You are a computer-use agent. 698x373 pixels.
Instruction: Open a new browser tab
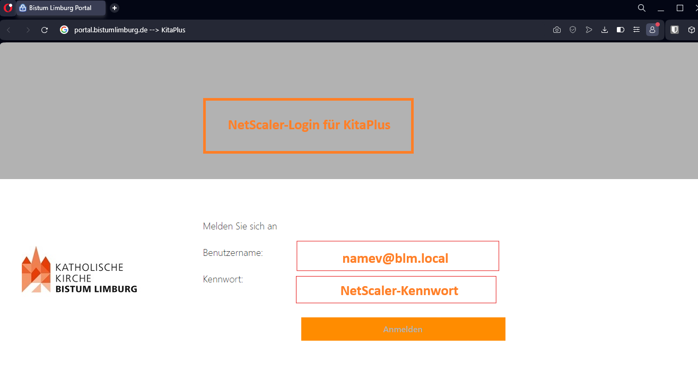[115, 8]
